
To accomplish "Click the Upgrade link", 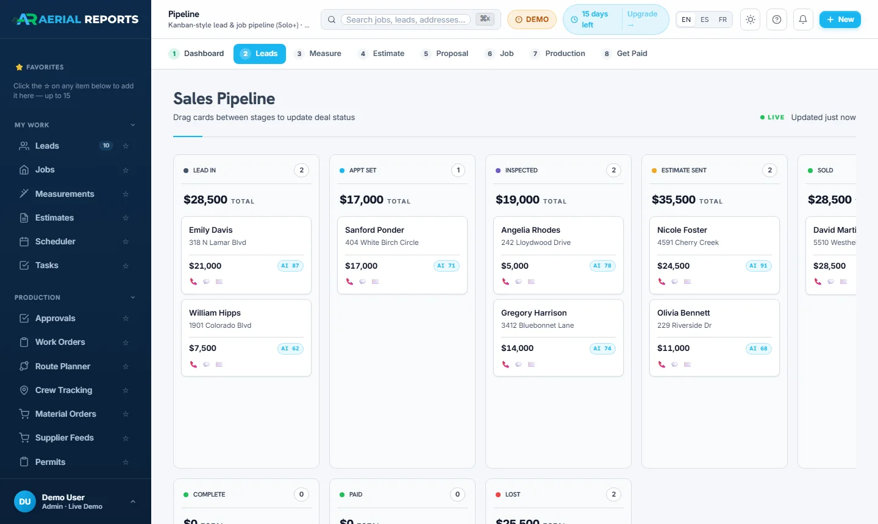I will (x=642, y=19).
